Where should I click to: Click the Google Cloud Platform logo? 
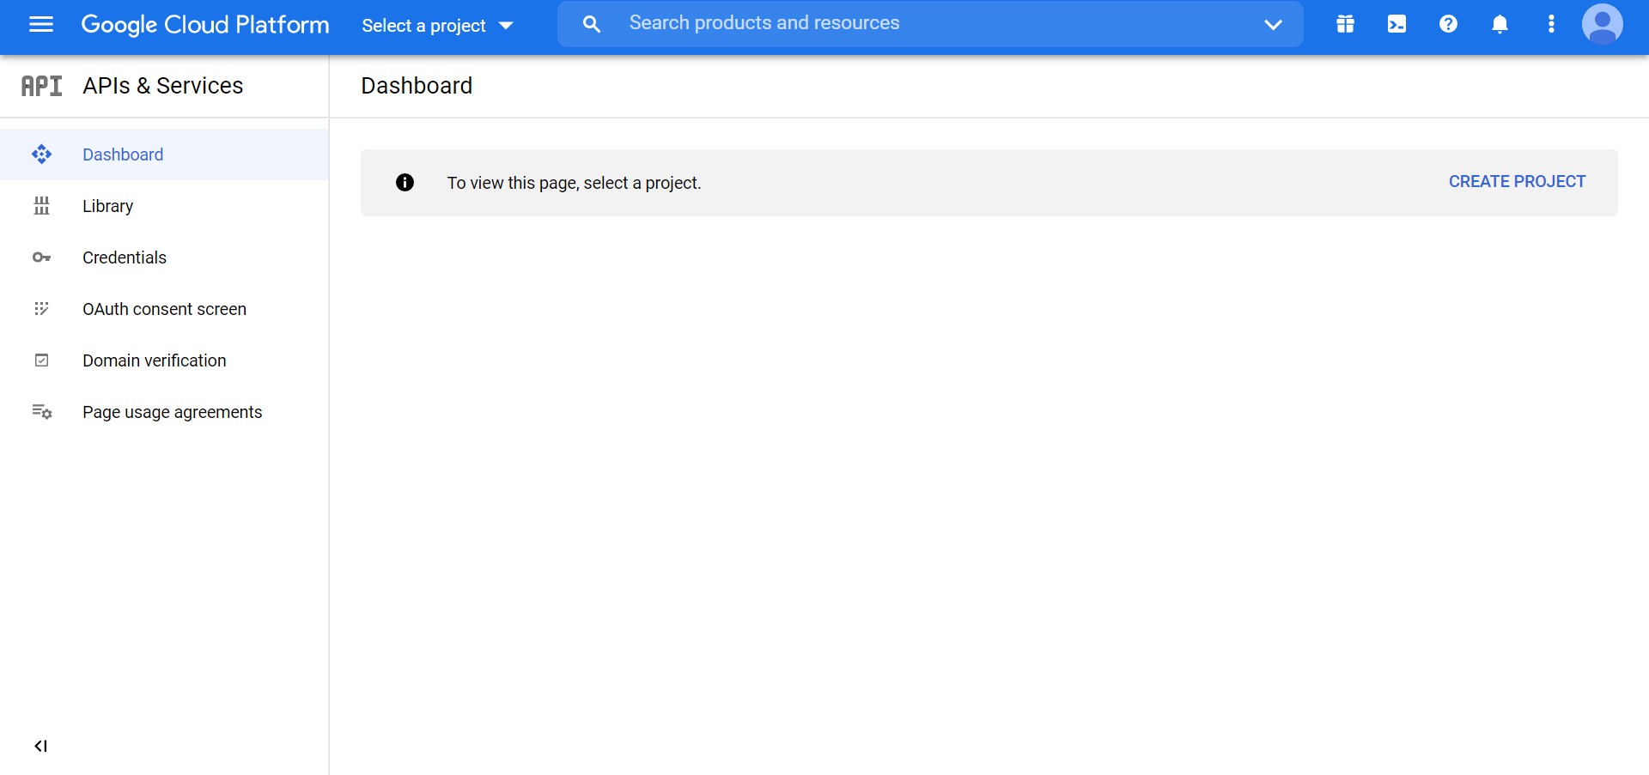click(x=205, y=25)
